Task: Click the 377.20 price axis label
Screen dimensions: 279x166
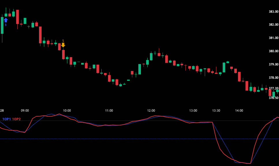Action: tap(274, 88)
